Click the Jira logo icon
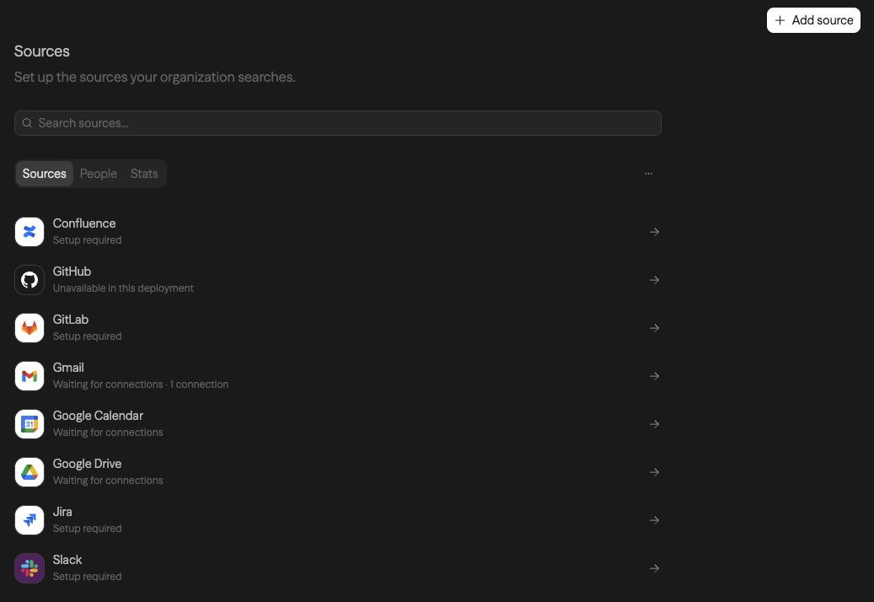The height and width of the screenshot is (602, 874). click(x=29, y=520)
